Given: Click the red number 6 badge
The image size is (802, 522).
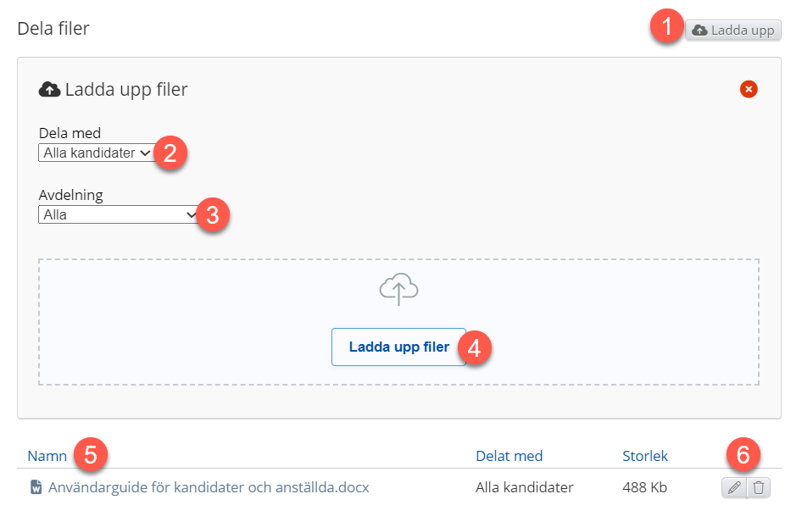Looking at the screenshot, I should pos(743,455).
